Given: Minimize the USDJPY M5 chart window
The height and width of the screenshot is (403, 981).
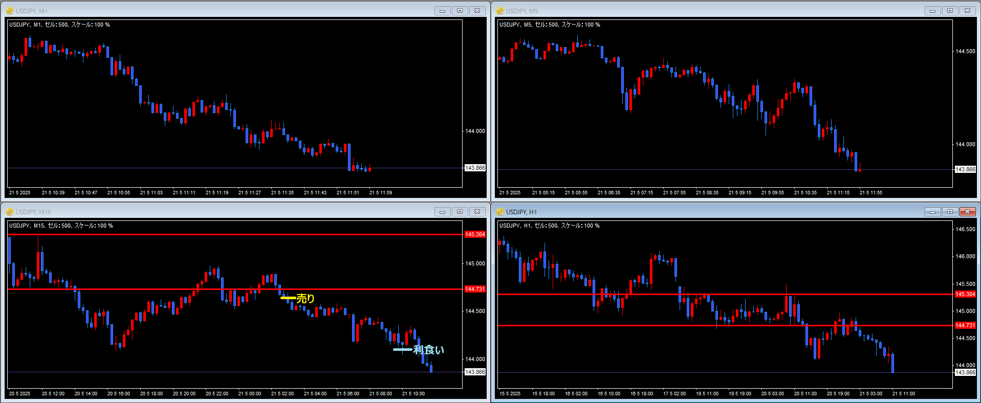Looking at the screenshot, I should (932, 11).
